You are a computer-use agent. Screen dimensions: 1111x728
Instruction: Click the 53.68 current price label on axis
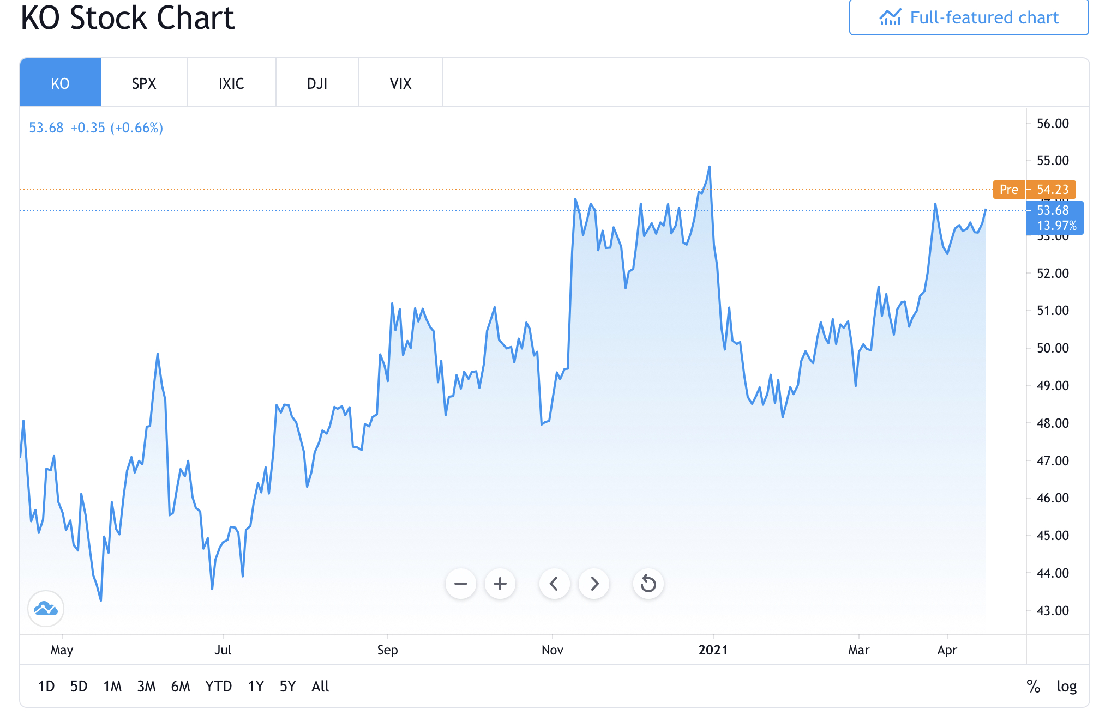1053,210
